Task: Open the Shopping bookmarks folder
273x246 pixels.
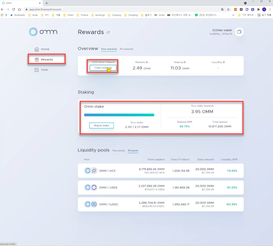Action: [x=131, y=15]
